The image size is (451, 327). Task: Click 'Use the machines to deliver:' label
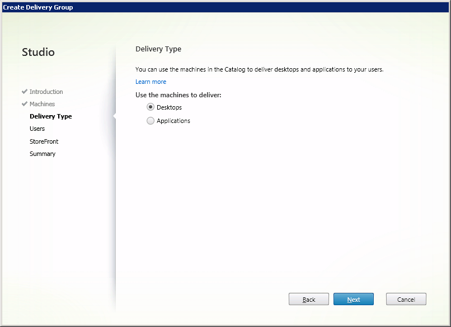coord(178,95)
